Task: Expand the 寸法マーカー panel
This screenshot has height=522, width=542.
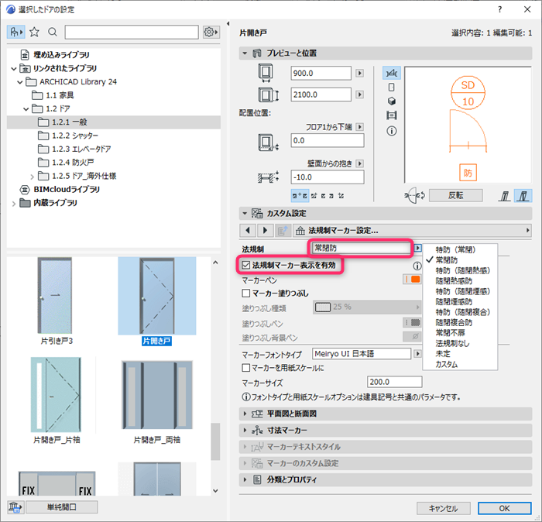Action: (245, 431)
